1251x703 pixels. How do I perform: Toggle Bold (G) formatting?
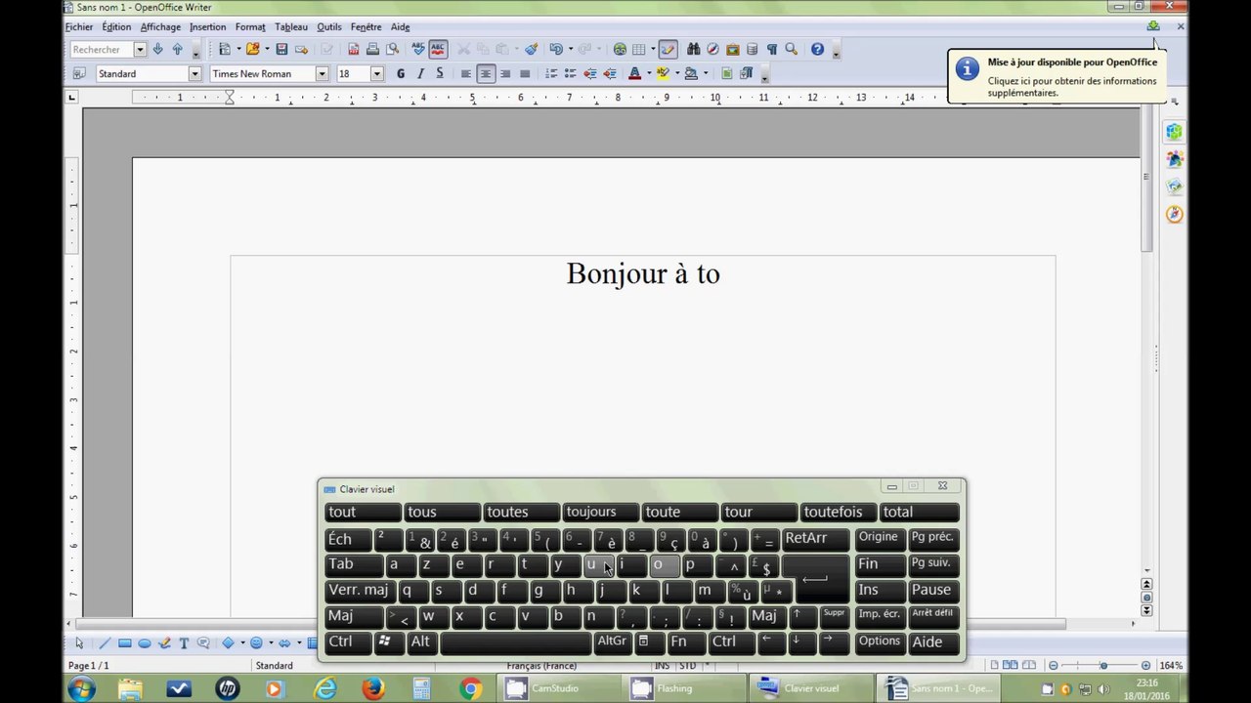click(401, 73)
